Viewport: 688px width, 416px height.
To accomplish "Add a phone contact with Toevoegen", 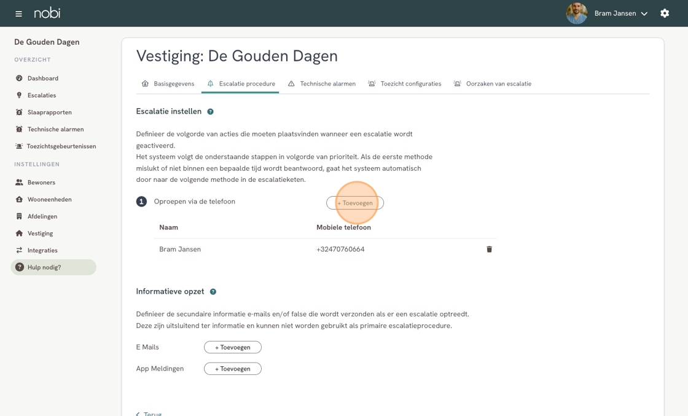I will [355, 203].
